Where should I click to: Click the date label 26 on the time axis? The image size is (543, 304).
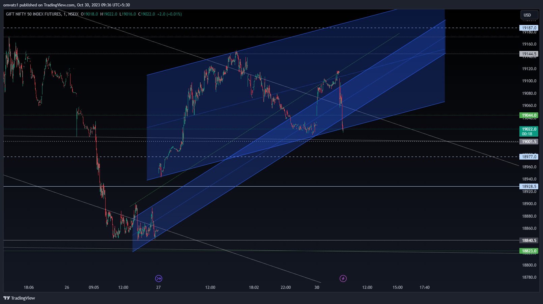pyautogui.click(x=67, y=287)
